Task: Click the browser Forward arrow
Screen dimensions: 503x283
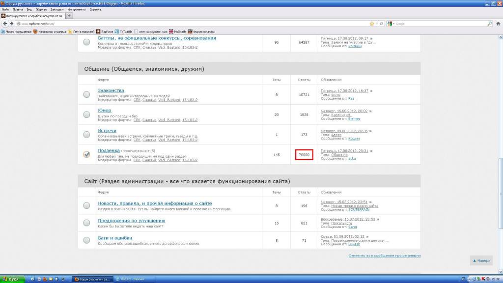Action: [12, 24]
